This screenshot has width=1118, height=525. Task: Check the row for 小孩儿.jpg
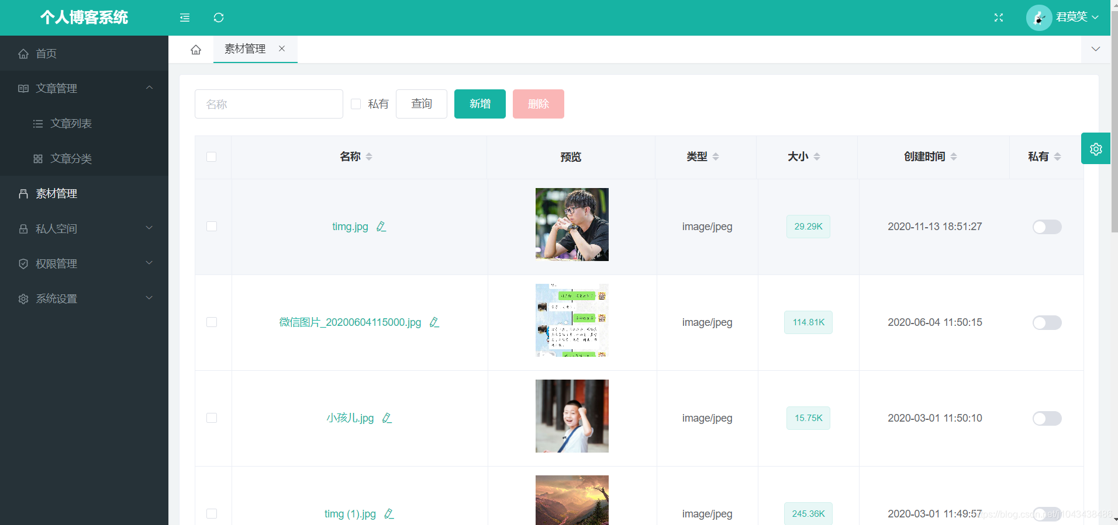point(212,418)
